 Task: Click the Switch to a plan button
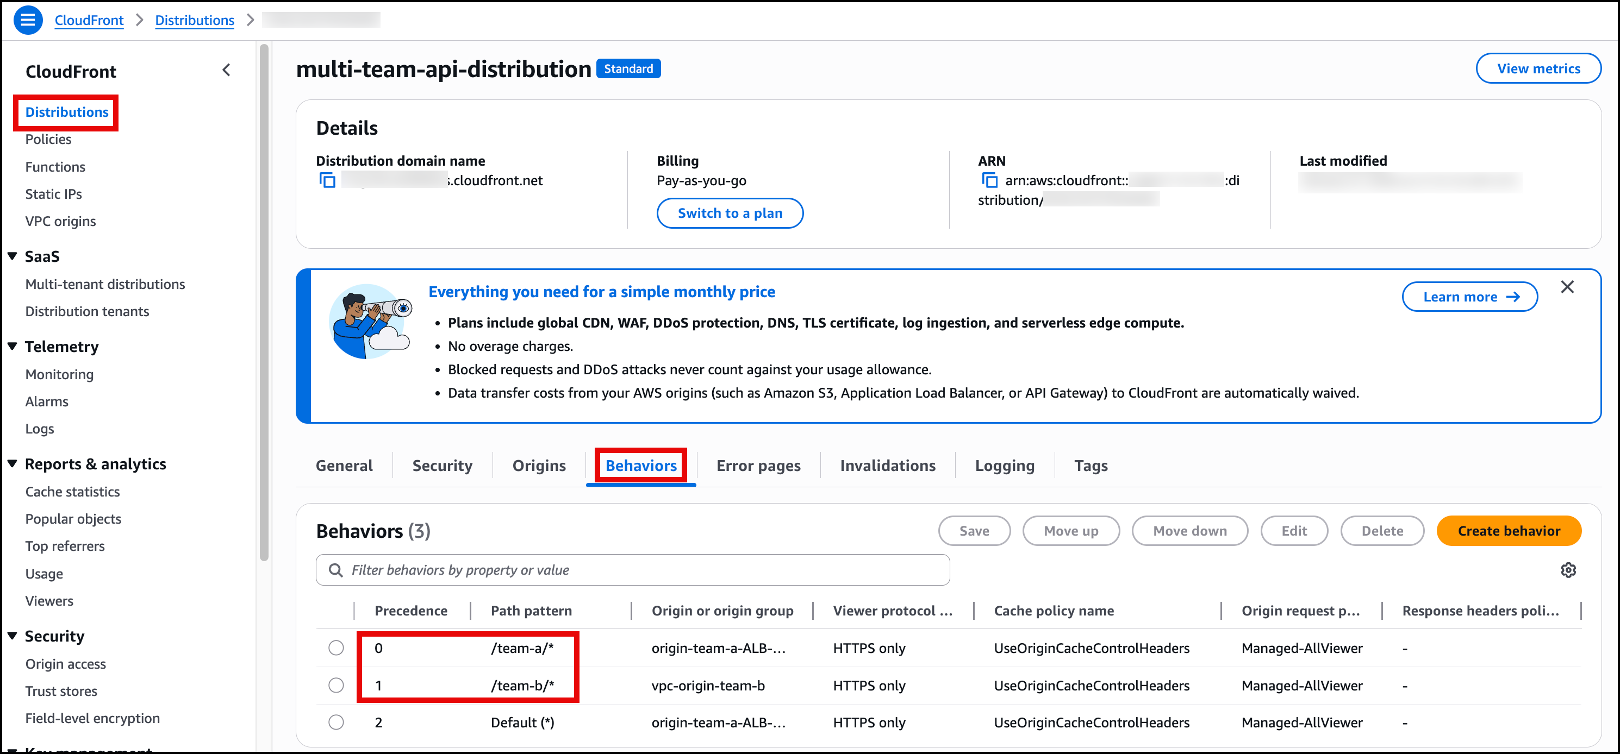coord(730,213)
